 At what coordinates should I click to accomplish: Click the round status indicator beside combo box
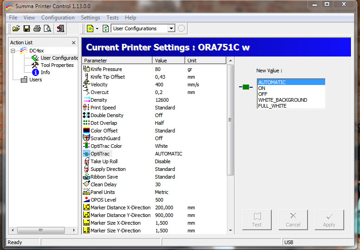pyautogui.click(x=182, y=28)
